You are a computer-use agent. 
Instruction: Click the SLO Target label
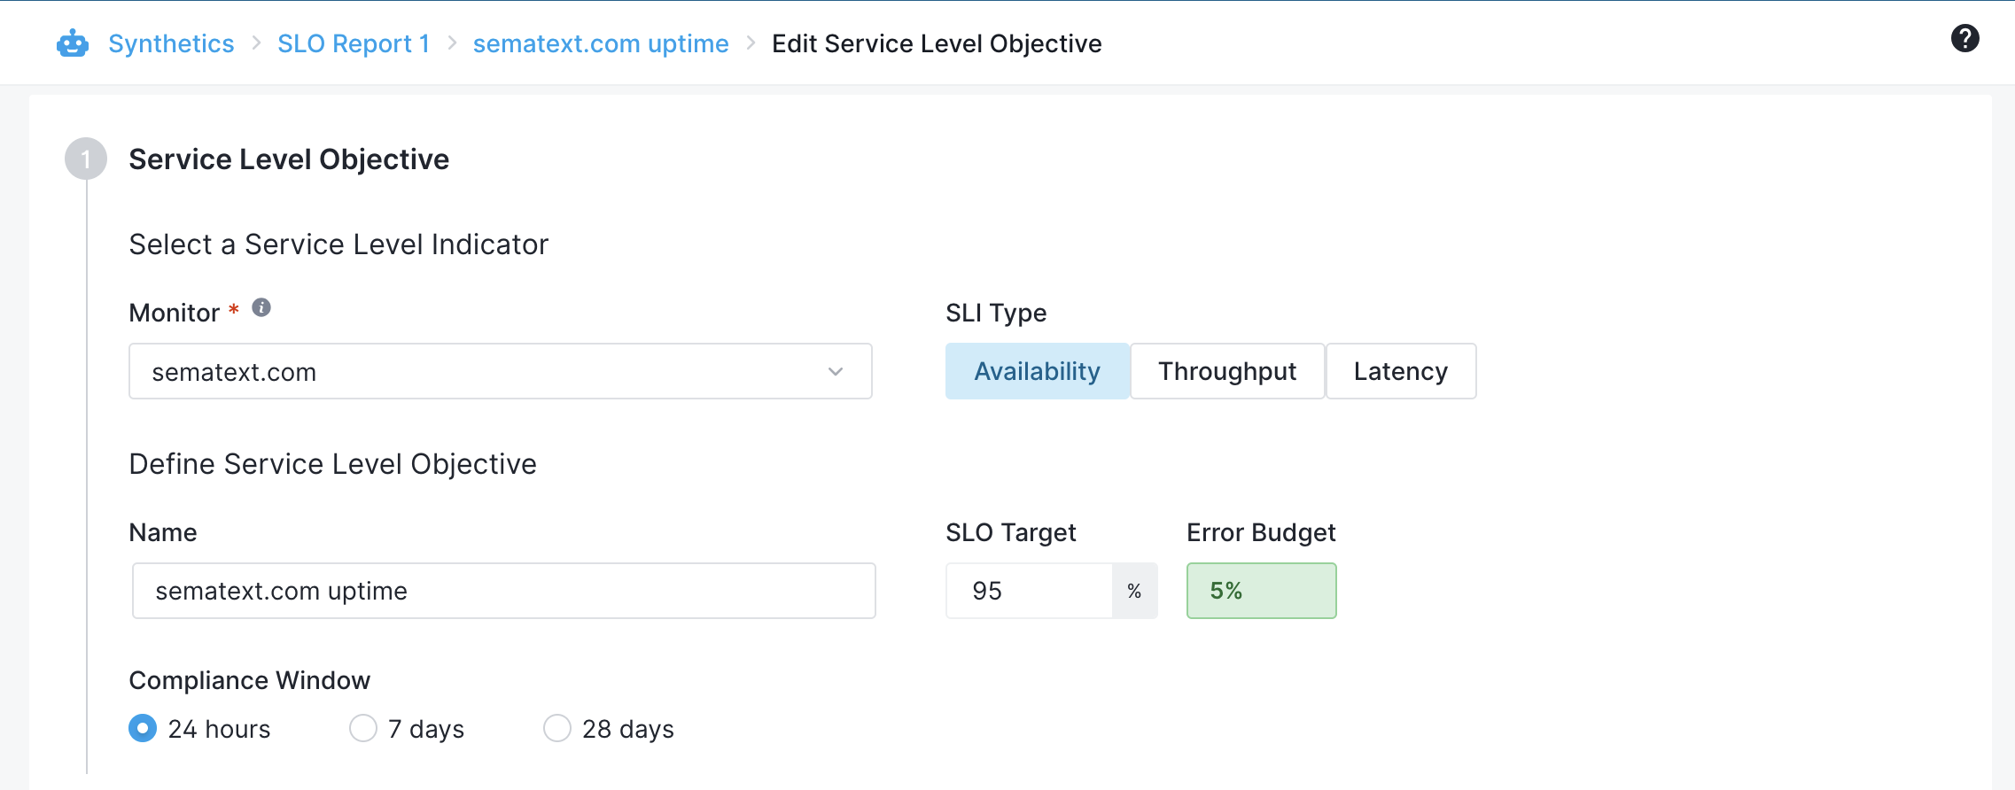tap(1011, 532)
